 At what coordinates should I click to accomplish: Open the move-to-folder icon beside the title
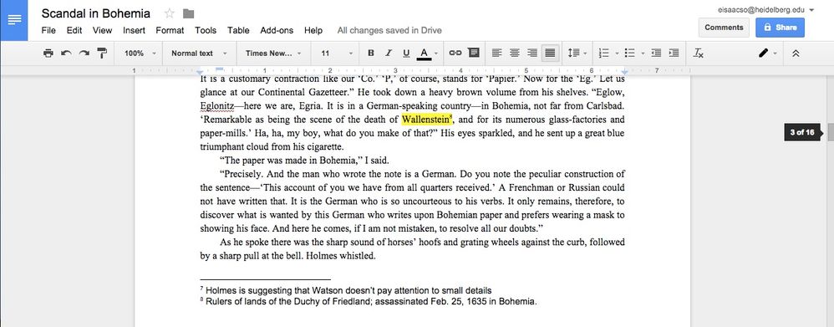(x=188, y=14)
